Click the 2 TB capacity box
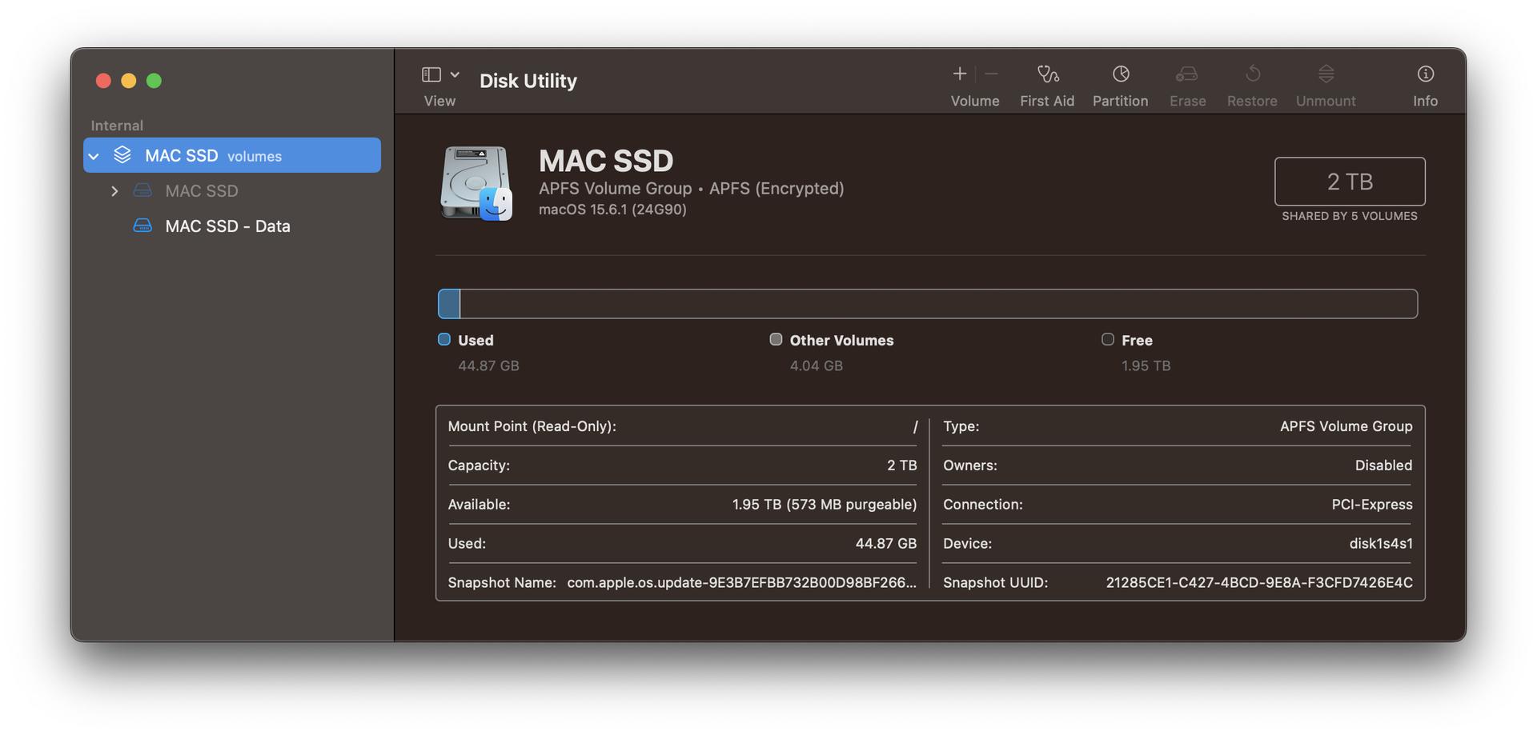The height and width of the screenshot is (735, 1537). (x=1349, y=182)
